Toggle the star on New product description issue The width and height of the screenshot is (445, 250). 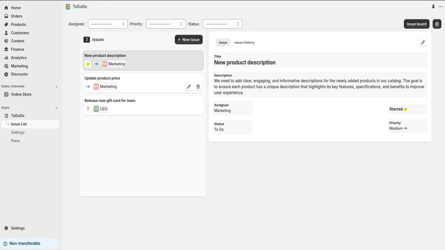pyautogui.click(x=88, y=64)
